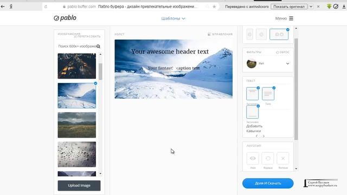
Task: Select the tall portrait size icon
Action: (x=249, y=34)
